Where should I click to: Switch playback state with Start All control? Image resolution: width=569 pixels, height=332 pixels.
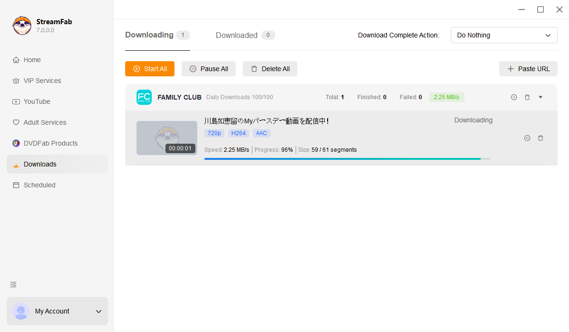(x=149, y=69)
